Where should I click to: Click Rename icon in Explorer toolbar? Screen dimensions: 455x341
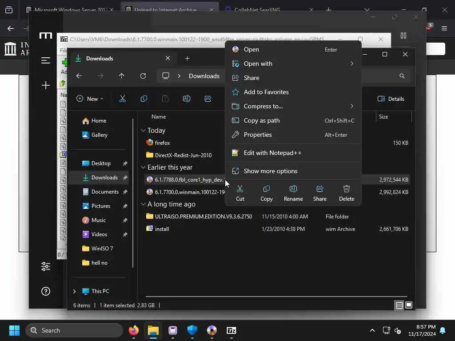[187, 99]
